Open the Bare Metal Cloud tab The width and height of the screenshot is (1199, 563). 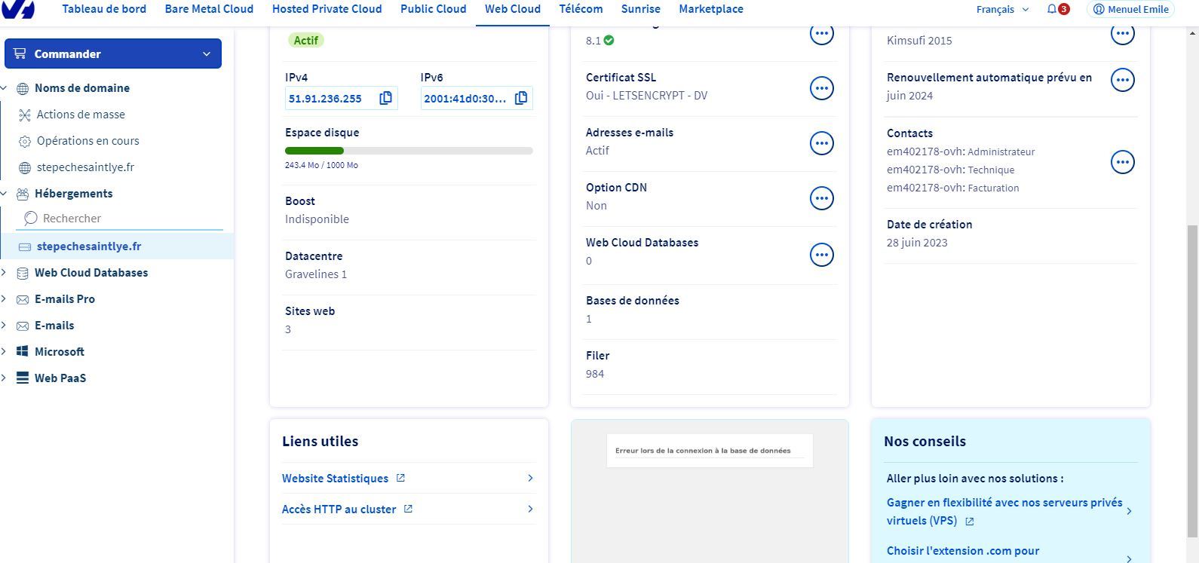point(209,9)
